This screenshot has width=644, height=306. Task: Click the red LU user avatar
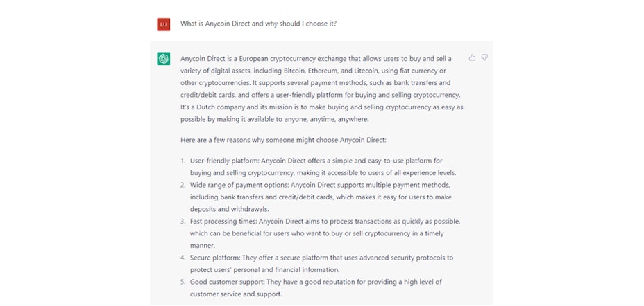(164, 24)
